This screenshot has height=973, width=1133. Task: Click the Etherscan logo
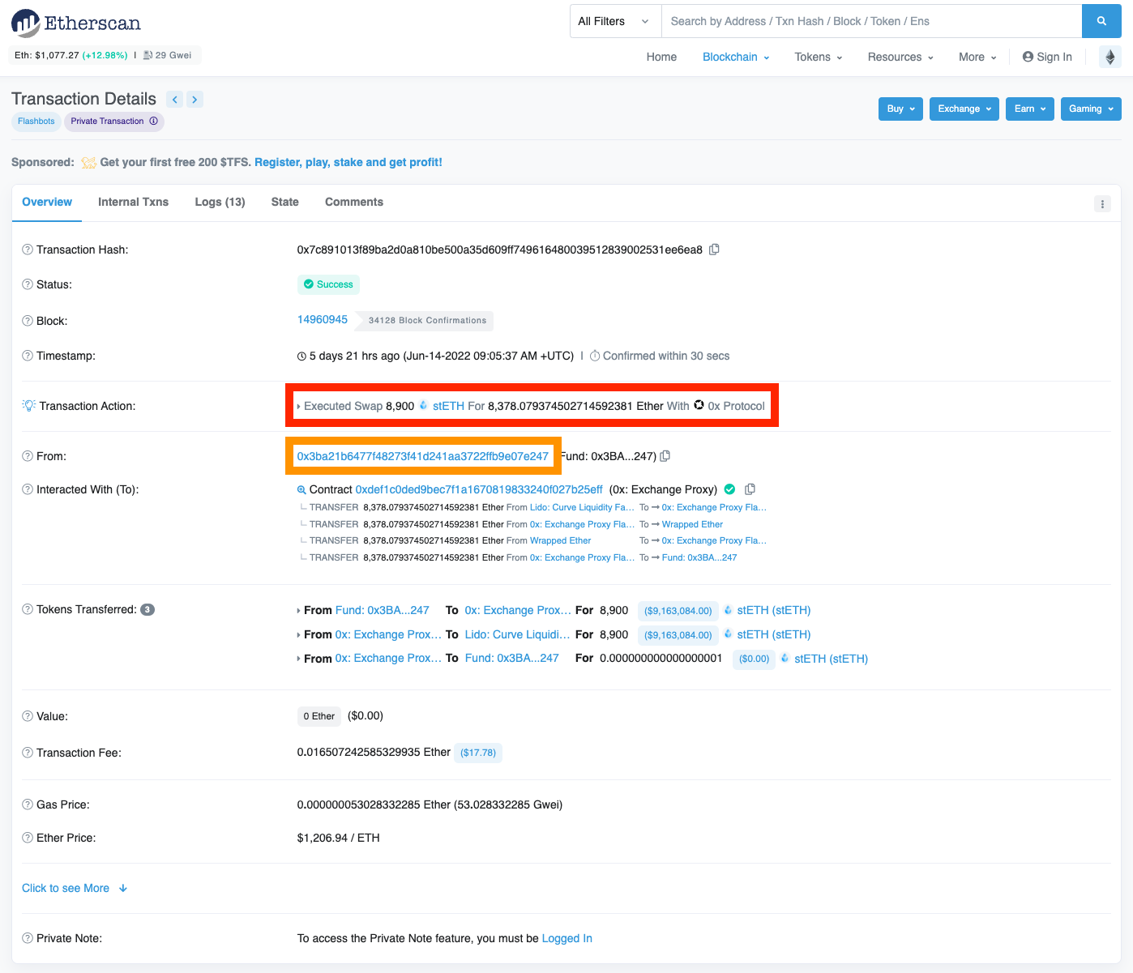76,23
